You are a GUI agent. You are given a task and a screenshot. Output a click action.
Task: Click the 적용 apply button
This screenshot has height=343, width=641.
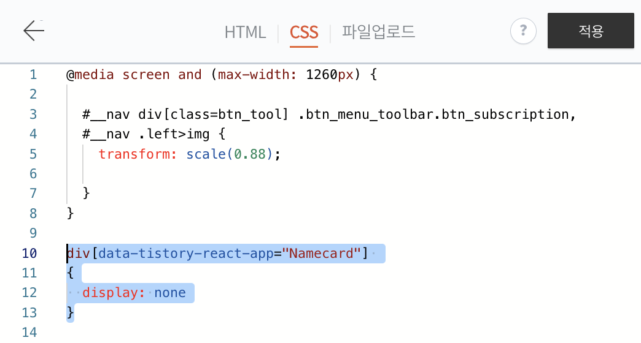pos(591,31)
